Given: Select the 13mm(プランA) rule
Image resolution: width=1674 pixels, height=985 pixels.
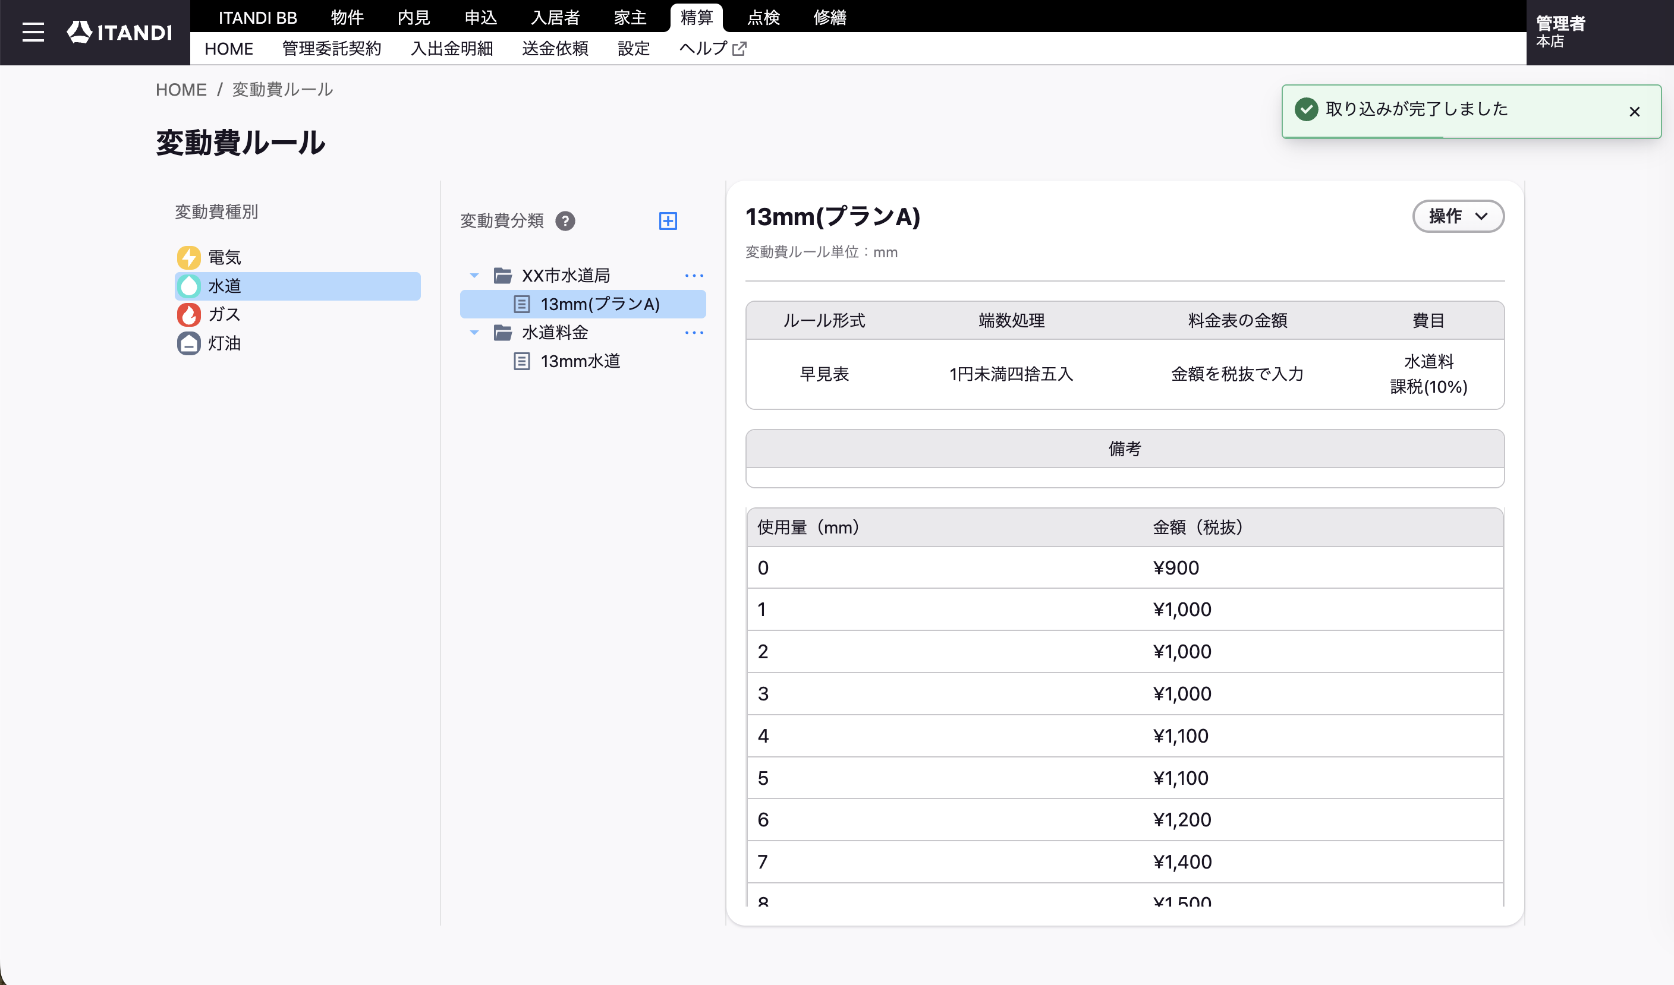Looking at the screenshot, I should coord(583,304).
